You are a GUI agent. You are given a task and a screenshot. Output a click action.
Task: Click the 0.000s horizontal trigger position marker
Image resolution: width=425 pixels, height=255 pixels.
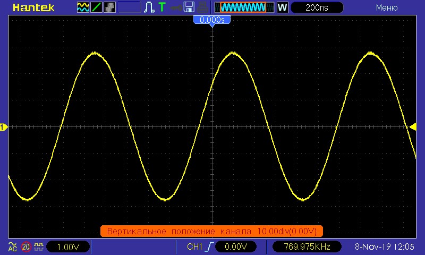point(212,20)
